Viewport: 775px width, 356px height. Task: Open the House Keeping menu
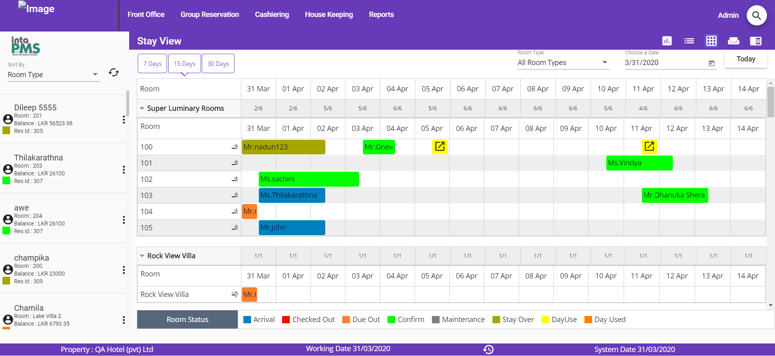[x=329, y=15]
